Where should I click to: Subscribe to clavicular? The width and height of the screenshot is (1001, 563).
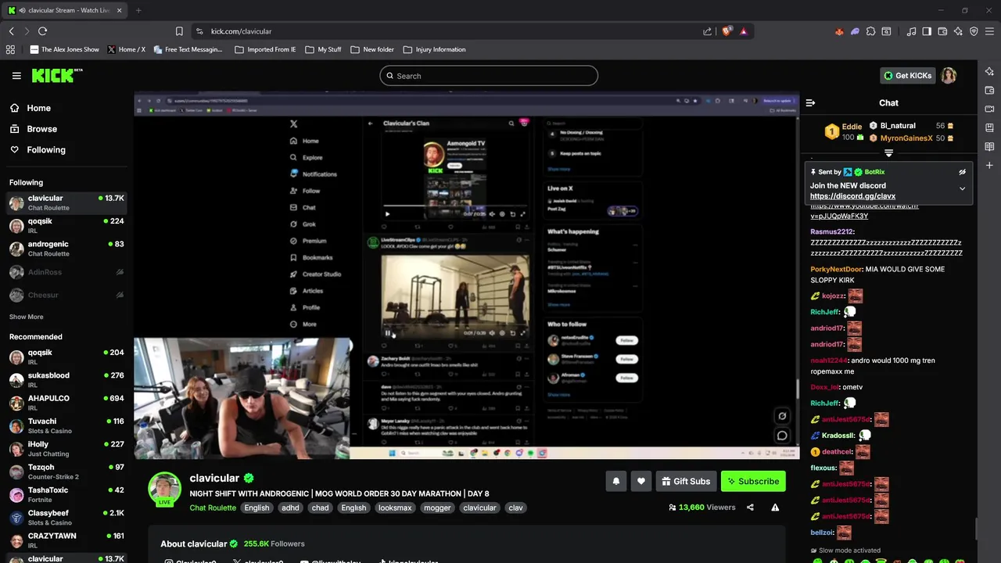point(752,482)
